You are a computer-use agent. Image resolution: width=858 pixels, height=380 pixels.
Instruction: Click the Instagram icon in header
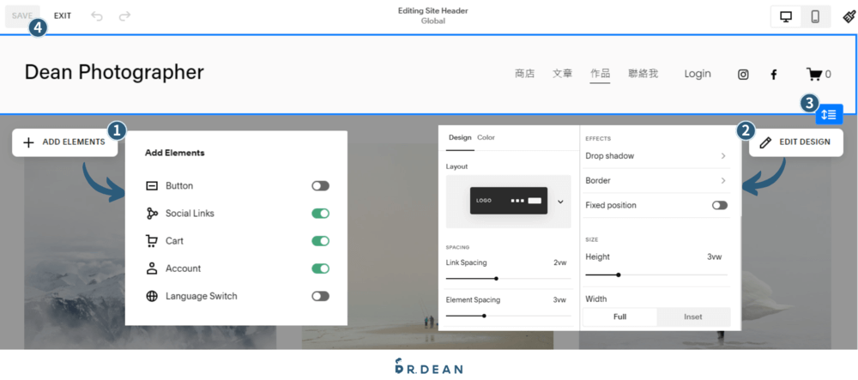click(x=743, y=75)
